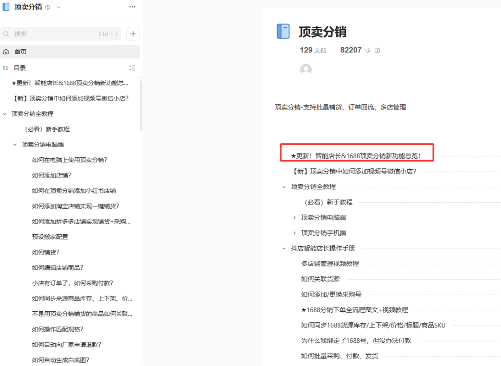Open ★1688分销下单全流程图文+视频教程 link

(x=354, y=310)
